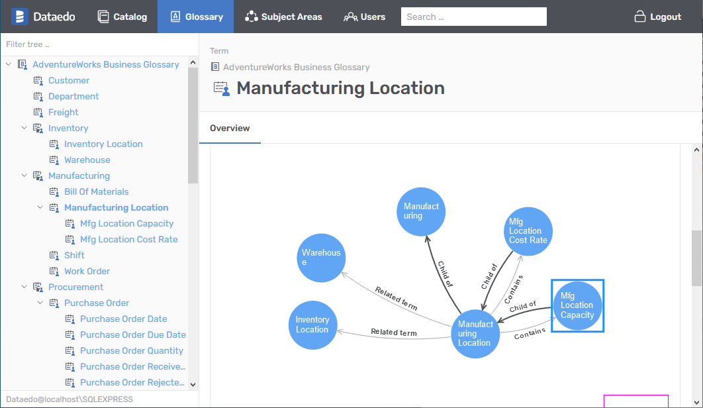Switch to the Overview tab

(x=230, y=128)
